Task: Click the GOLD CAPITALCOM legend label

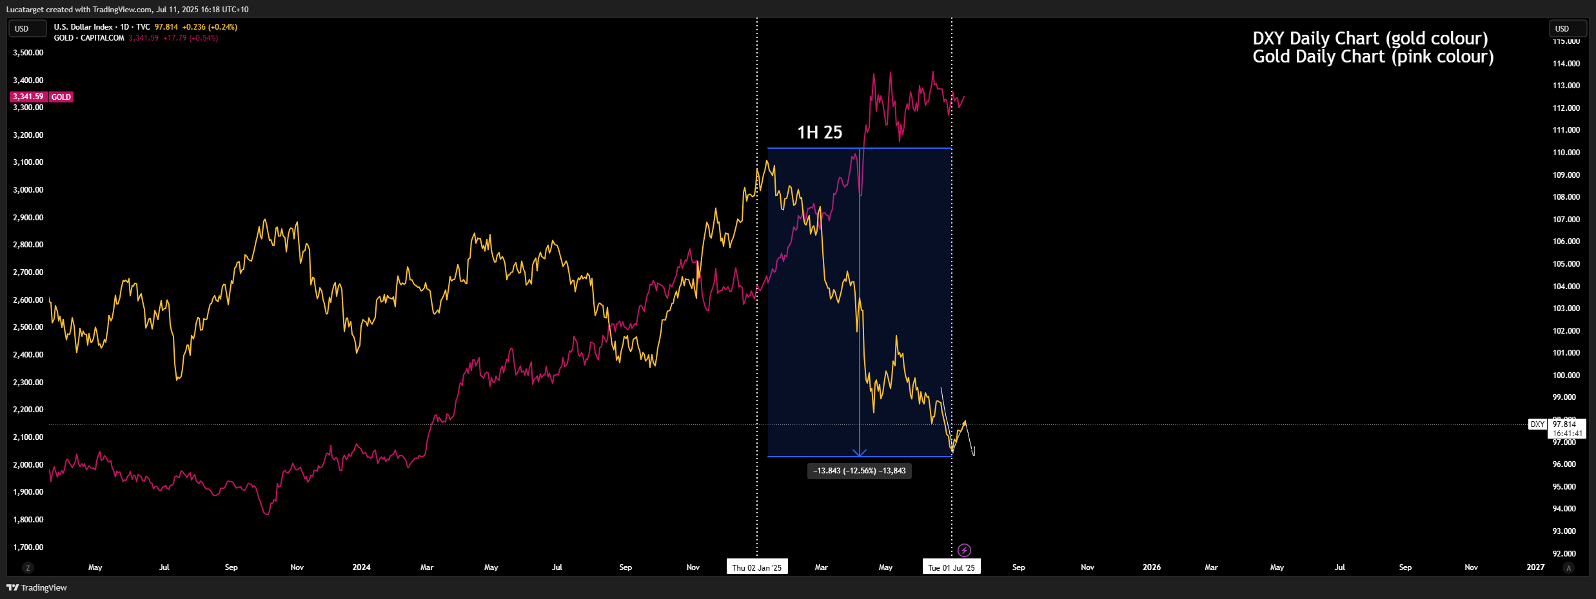Action: (89, 38)
